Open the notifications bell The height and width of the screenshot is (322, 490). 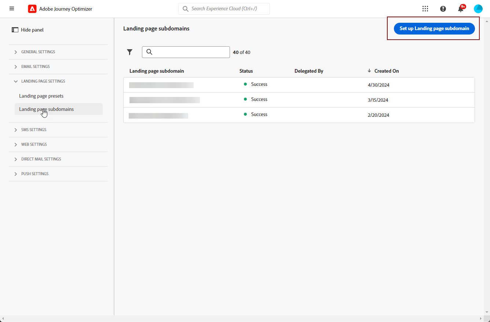(x=461, y=9)
